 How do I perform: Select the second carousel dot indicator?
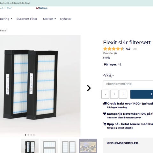point(28,135)
